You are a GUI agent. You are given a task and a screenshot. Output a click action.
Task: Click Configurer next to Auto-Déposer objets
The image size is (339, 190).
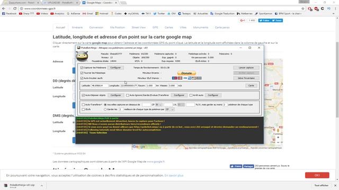115,95
